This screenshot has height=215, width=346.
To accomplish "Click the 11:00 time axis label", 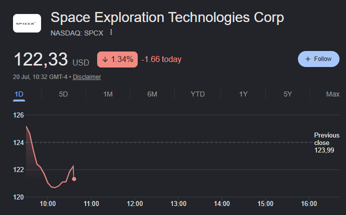I will click(x=91, y=203).
